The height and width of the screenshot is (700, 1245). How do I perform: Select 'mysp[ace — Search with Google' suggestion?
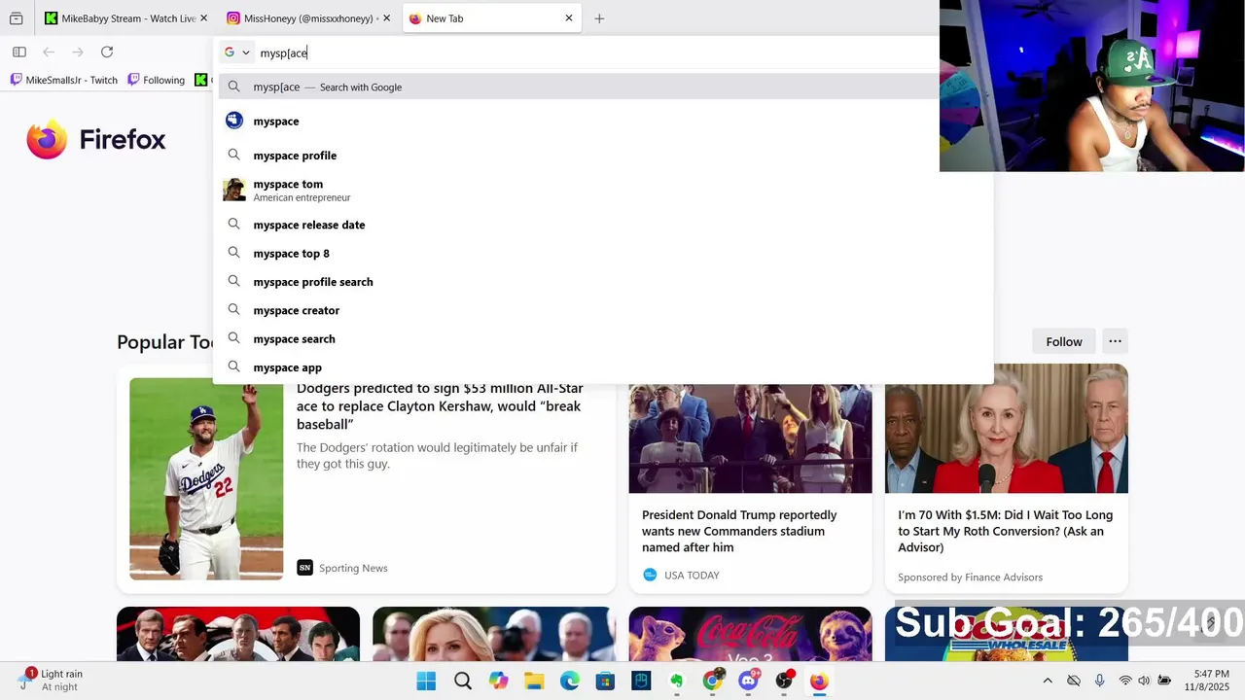(579, 87)
